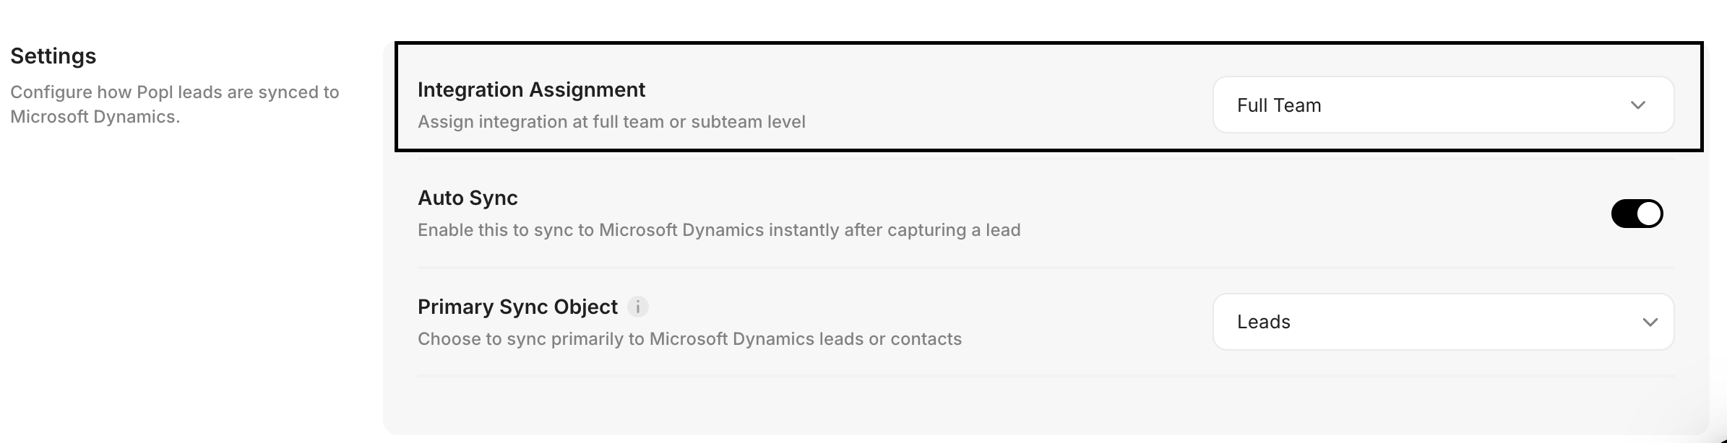Click the Primary Sync Object label
1727x443 pixels.
click(x=517, y=307)
